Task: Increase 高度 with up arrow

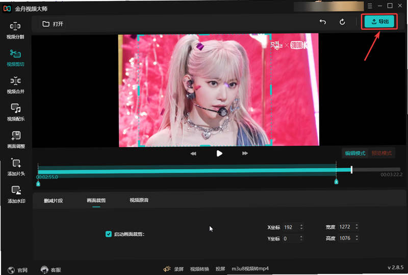Action: (356, 236)
